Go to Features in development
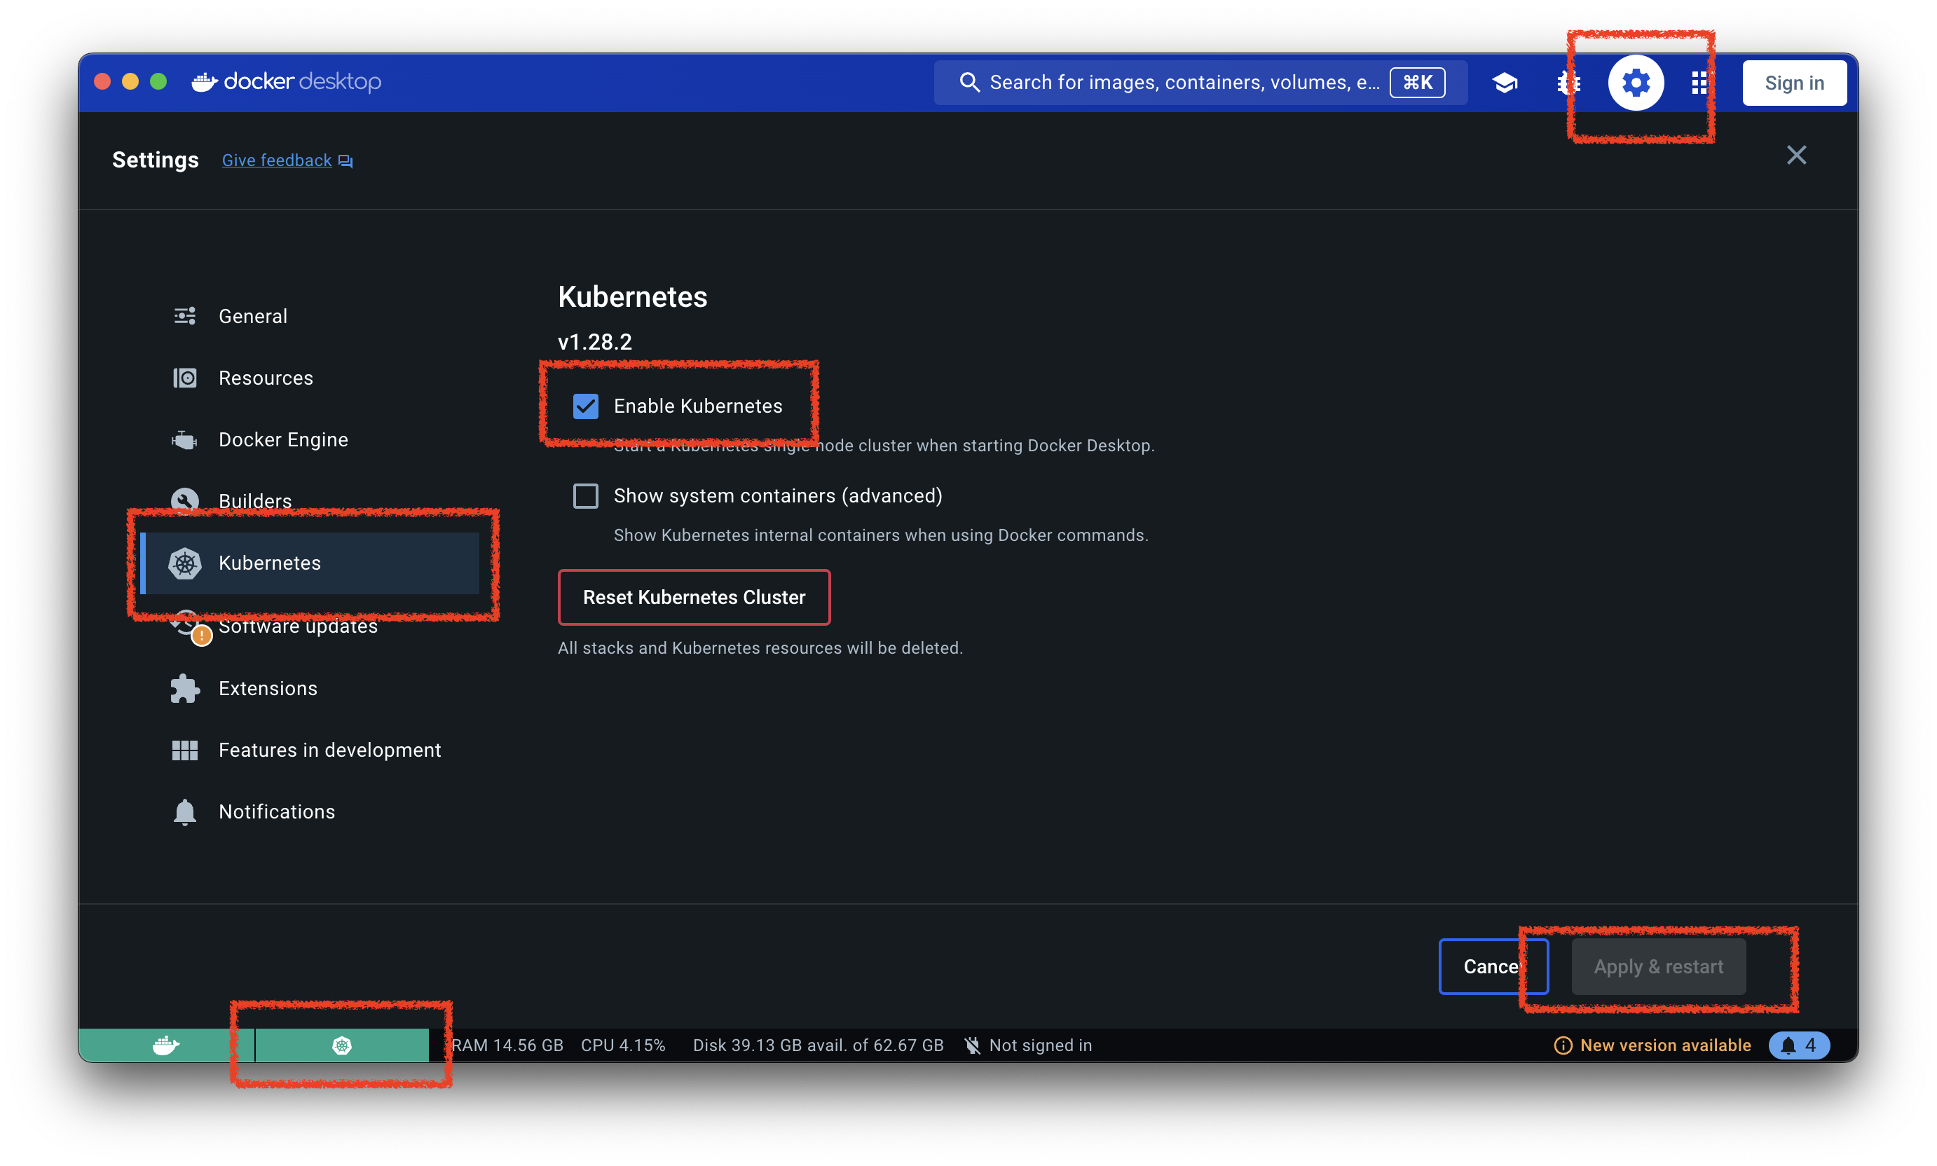Screen dimensions: 1937x1166 310,750
